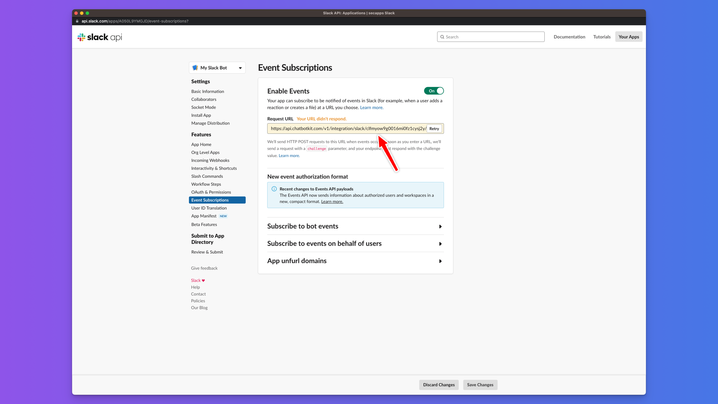Go to Collaborators settings
This screenshot has width=718, height=404.
click(x=204, y=99)
